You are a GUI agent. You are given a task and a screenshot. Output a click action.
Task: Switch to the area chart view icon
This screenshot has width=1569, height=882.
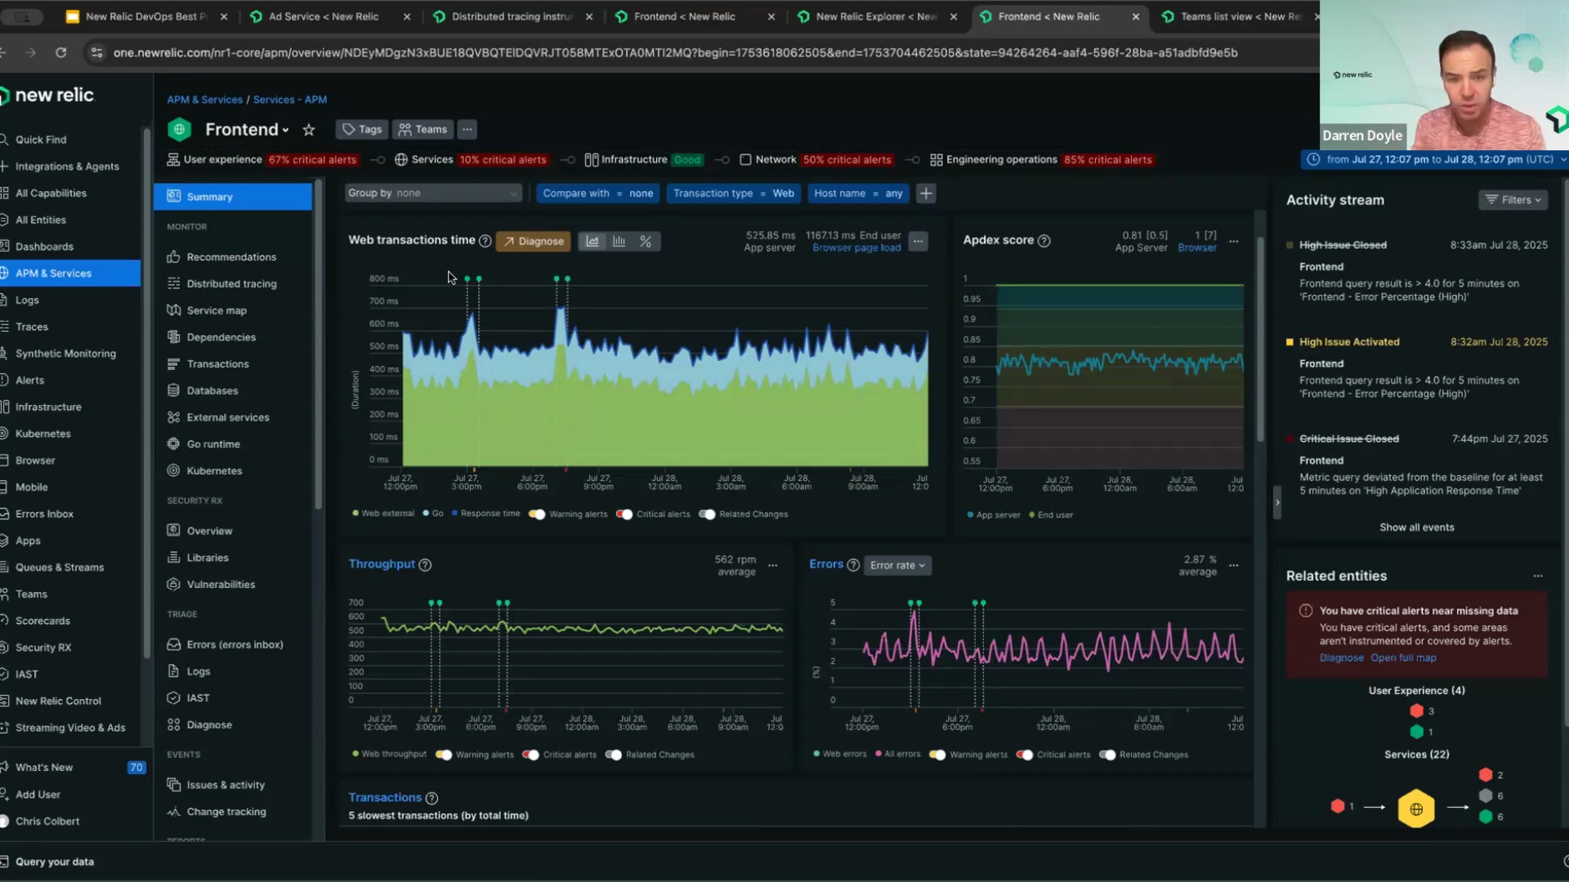click(592, 242)
